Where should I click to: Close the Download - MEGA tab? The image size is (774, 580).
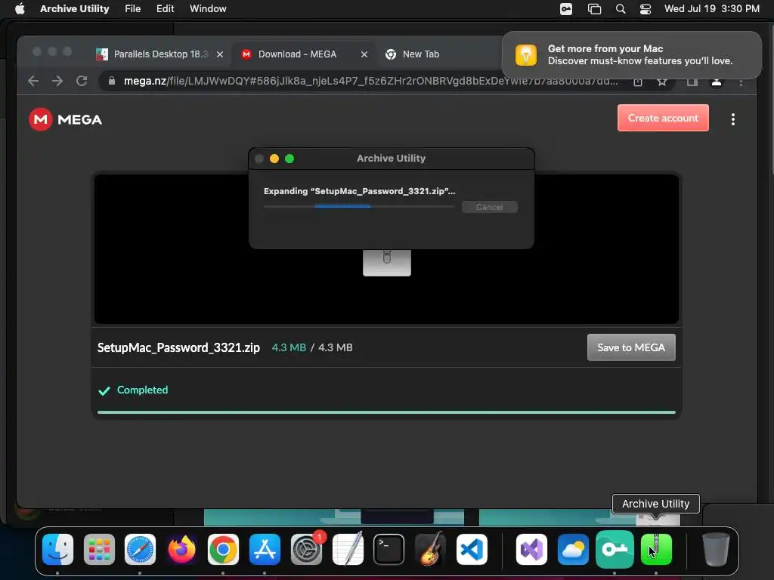[364, 54]
